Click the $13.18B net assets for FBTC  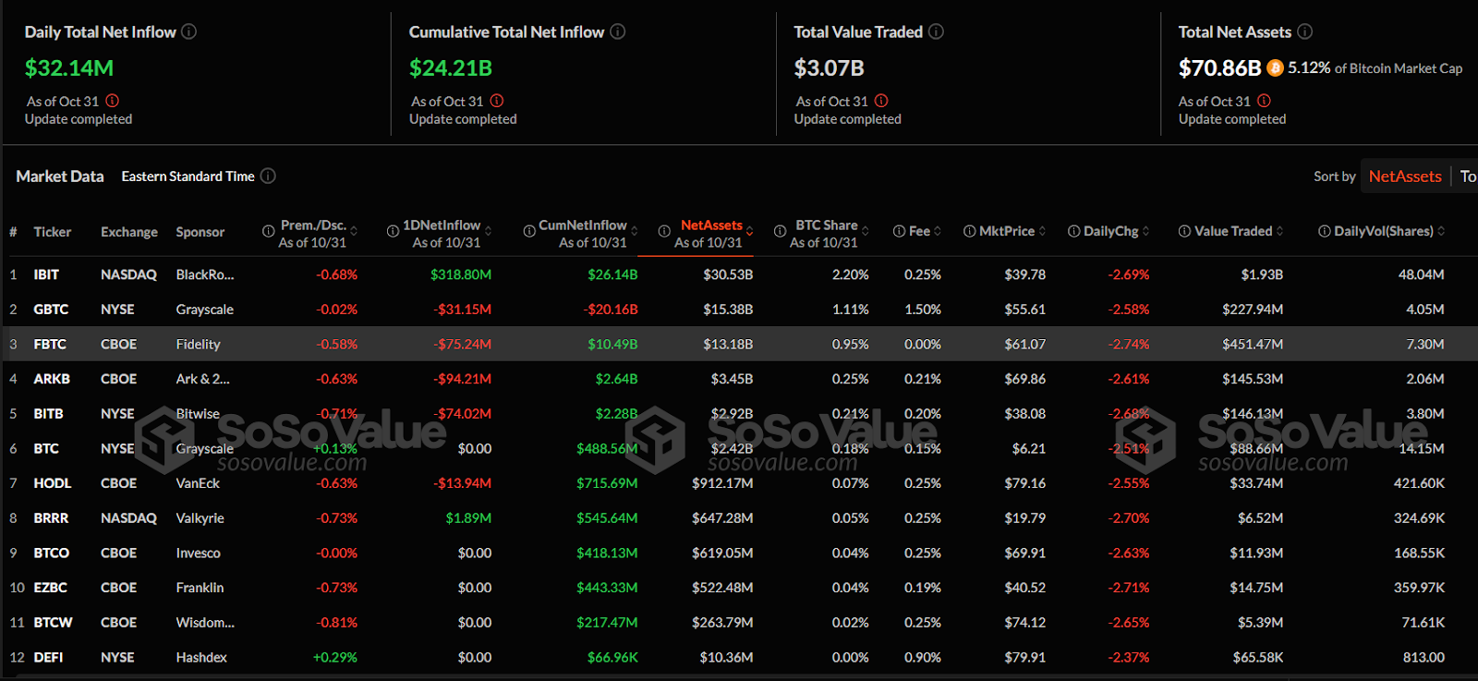[x=728, y=344]
